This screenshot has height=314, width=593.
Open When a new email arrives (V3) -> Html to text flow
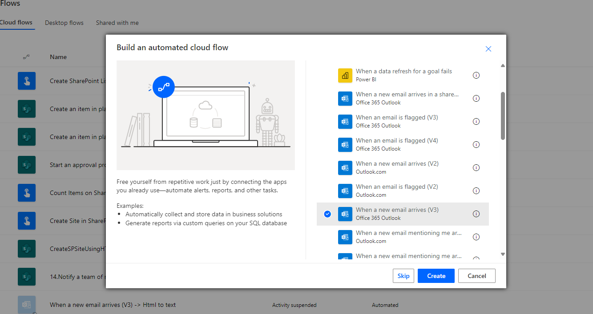coord(113,305)
